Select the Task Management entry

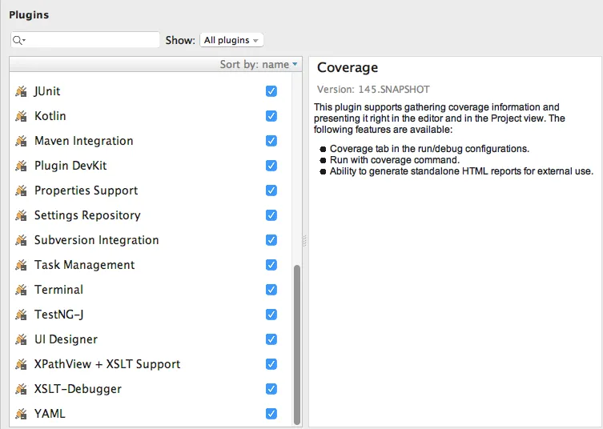(x=151, y=265)
